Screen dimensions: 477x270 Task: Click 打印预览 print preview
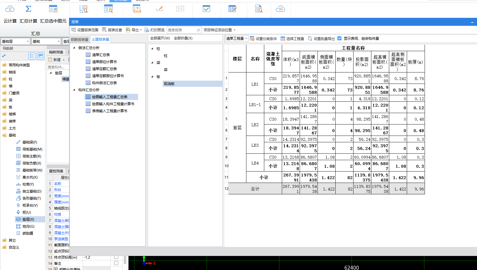click(x=155, y=30)
